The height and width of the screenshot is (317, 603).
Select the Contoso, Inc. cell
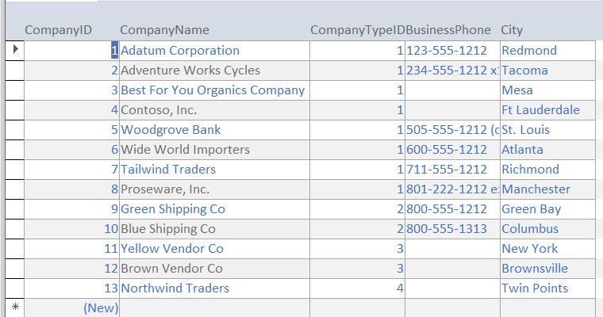point(159,110)
